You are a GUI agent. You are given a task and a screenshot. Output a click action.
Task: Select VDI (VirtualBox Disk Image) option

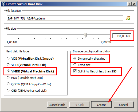[x=30, y=59]
